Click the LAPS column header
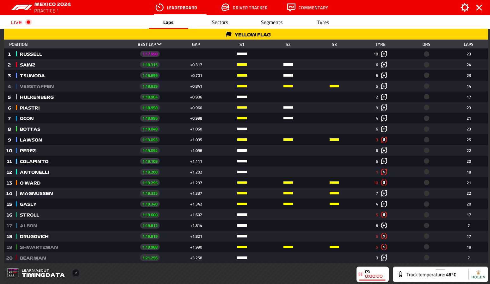This screenshot has width=490, height=284. [468, 44]
